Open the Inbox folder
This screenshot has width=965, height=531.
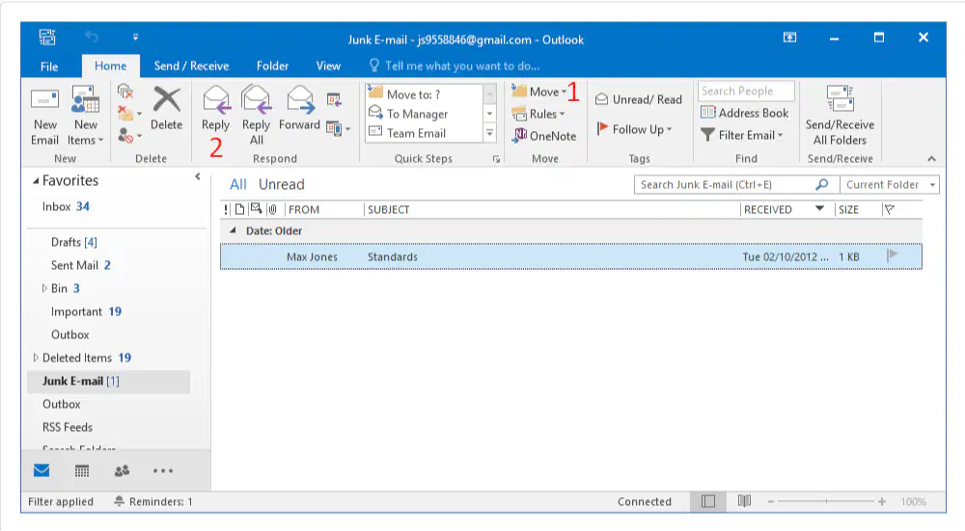tap(66, 207)
